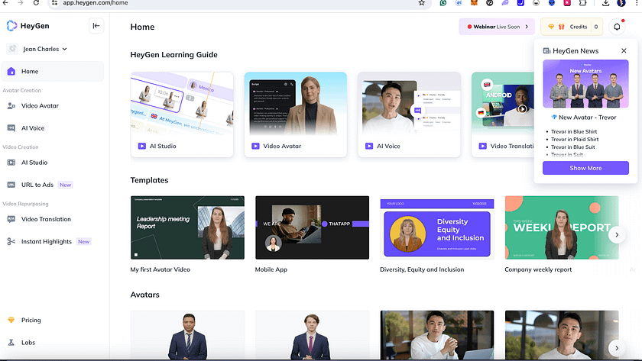Open Pricing from the sidebar
642x361 pixels.
pyautogui.click(x=31, y=321)
